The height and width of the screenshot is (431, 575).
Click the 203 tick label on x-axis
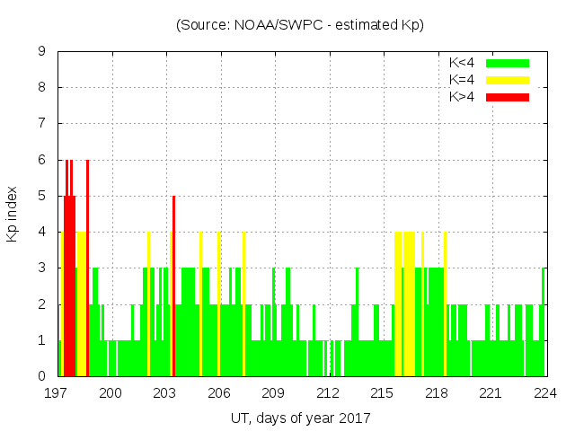166,392
